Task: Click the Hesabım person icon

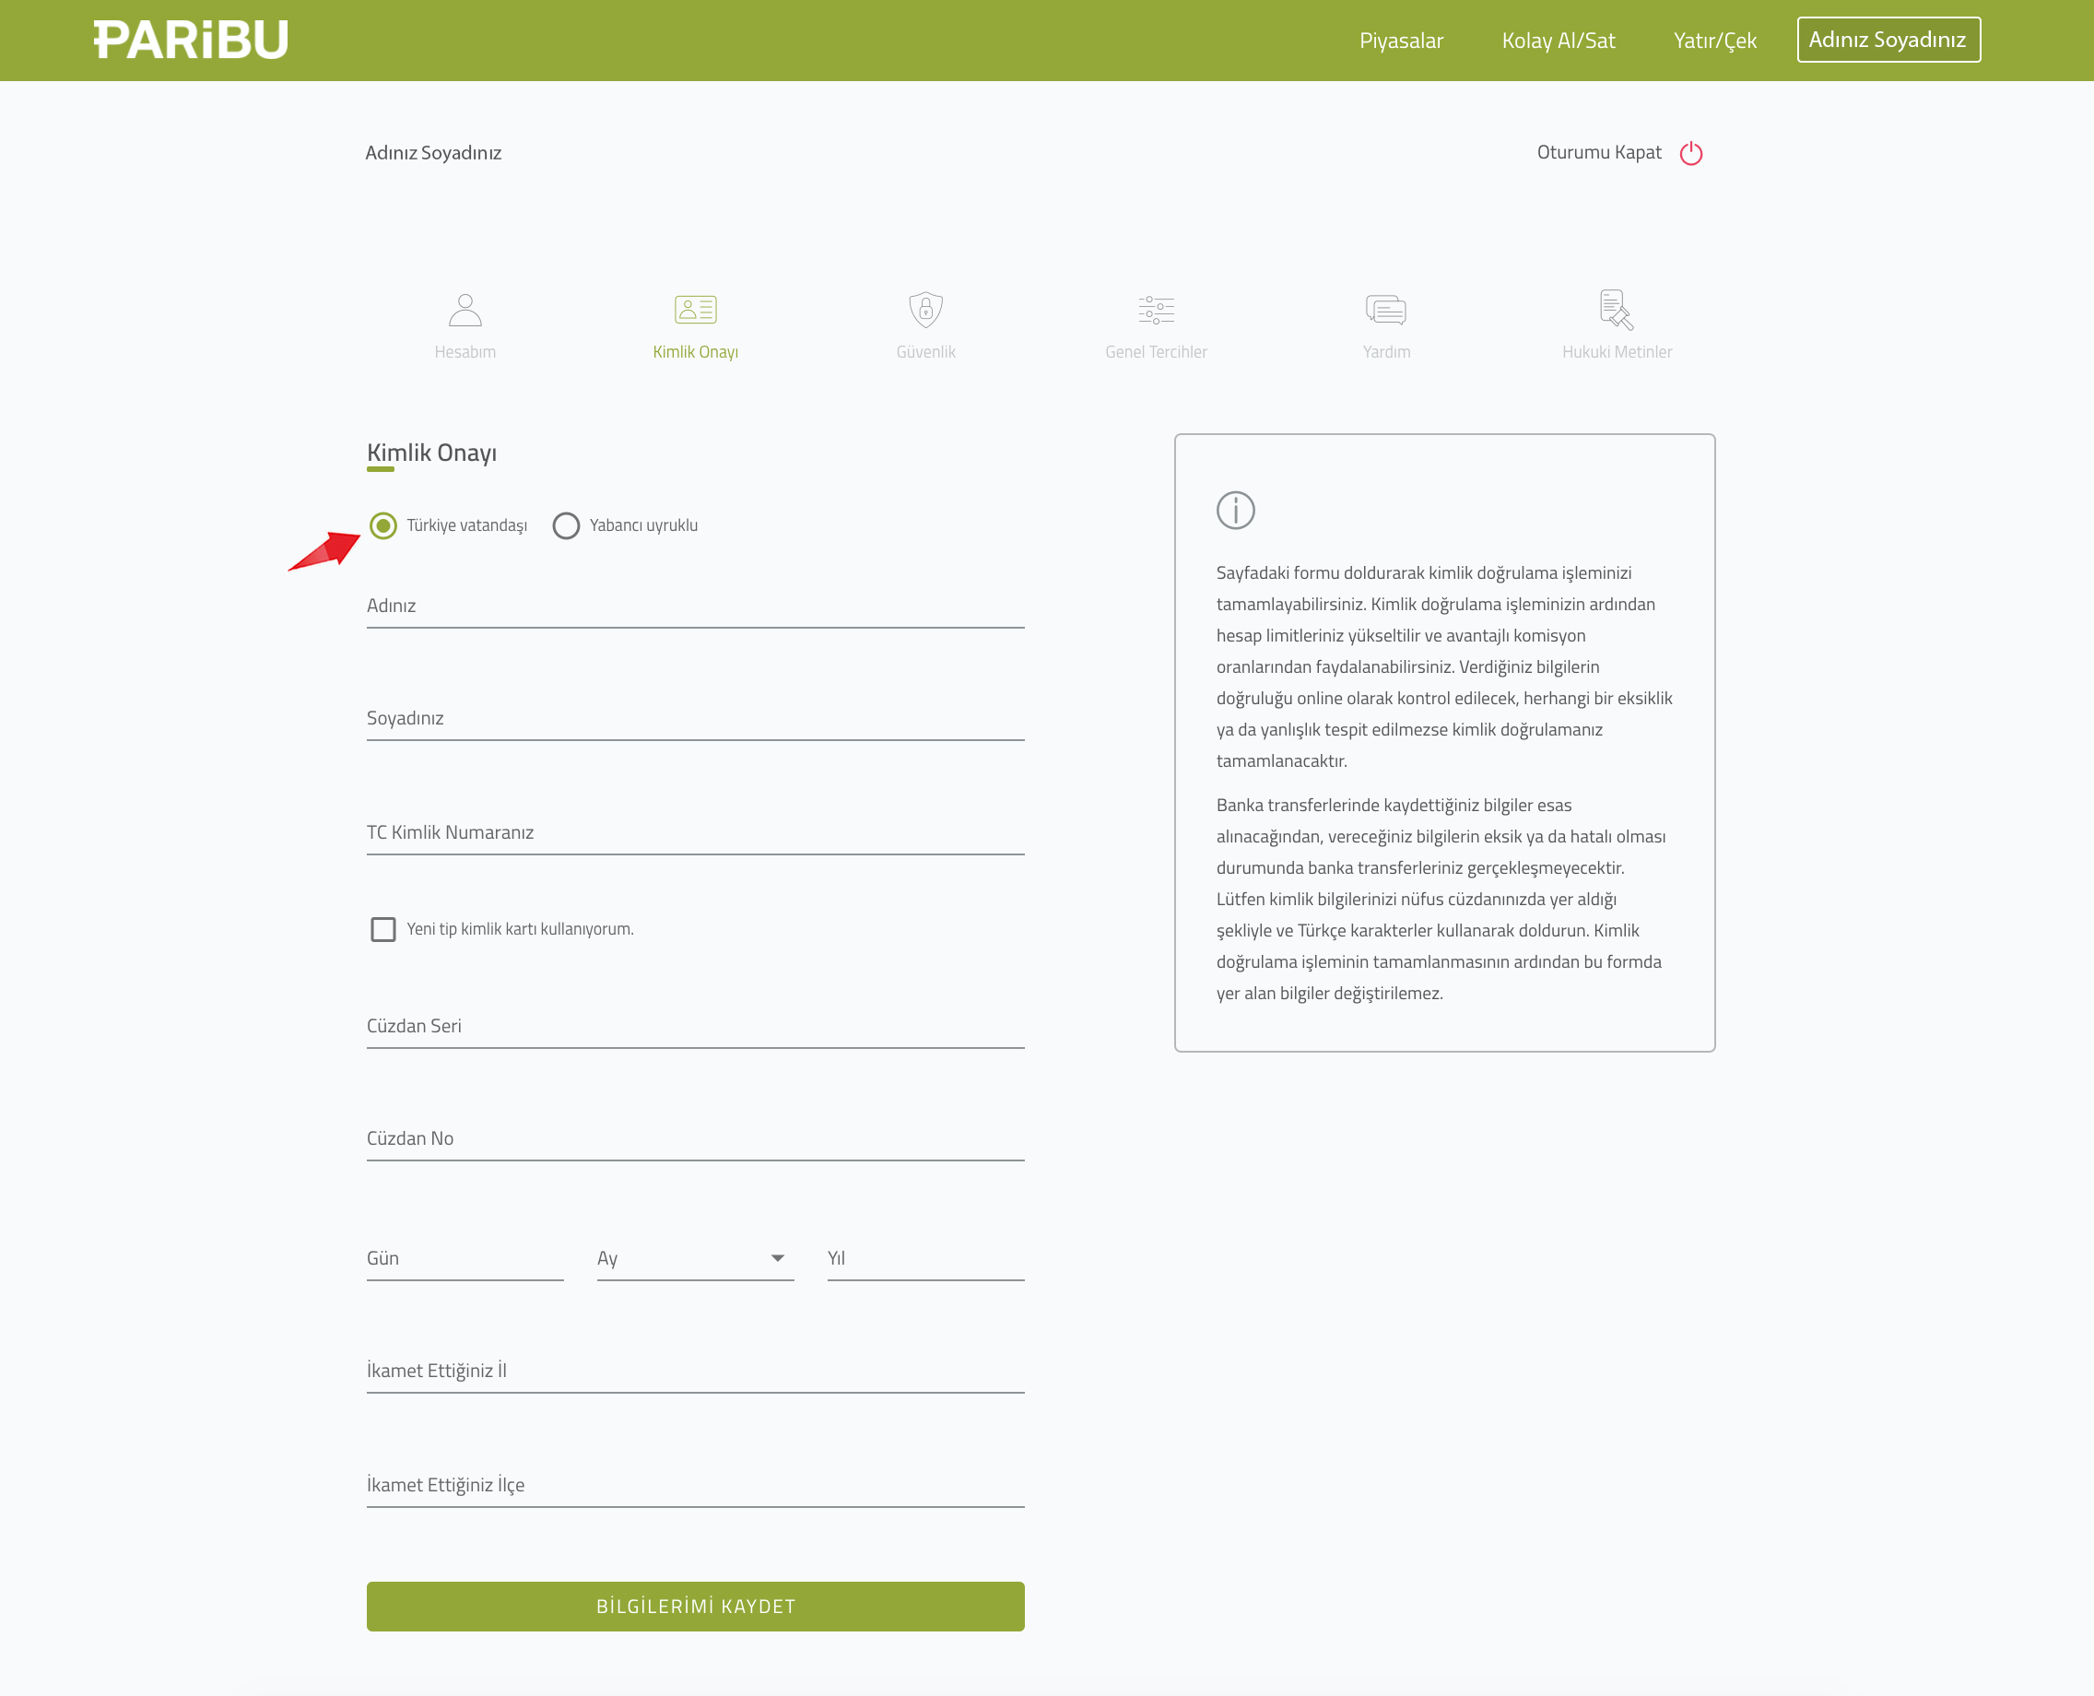Action: 465,310
